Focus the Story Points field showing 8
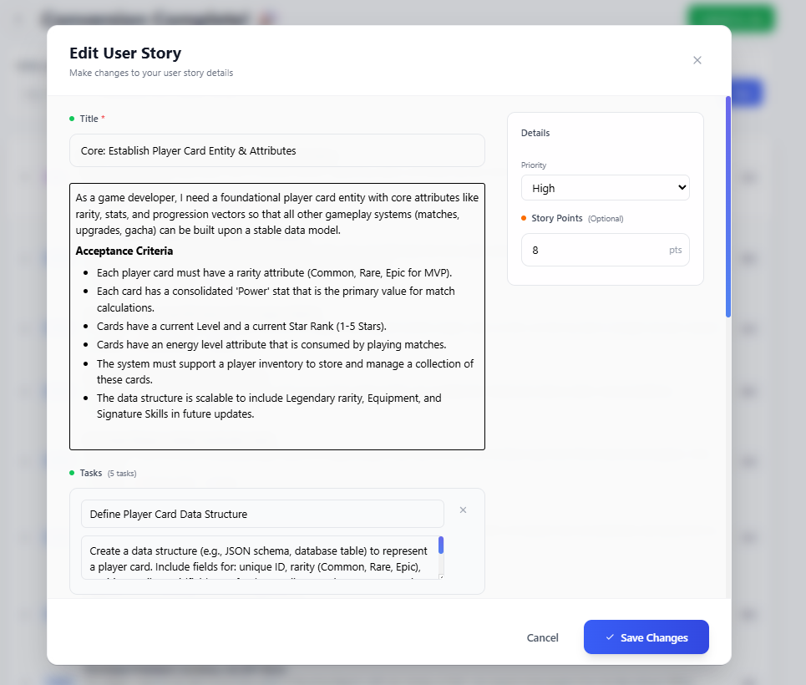Image resolution: width=806 pixels, height=685 pixels. click(595, 250)
